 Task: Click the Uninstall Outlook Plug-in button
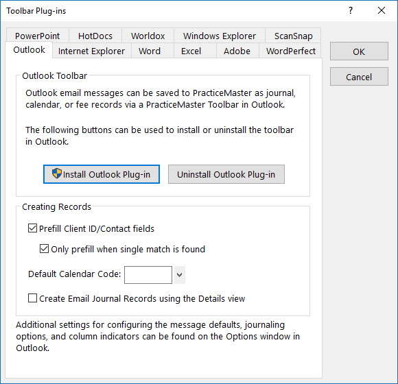point(226,174)
